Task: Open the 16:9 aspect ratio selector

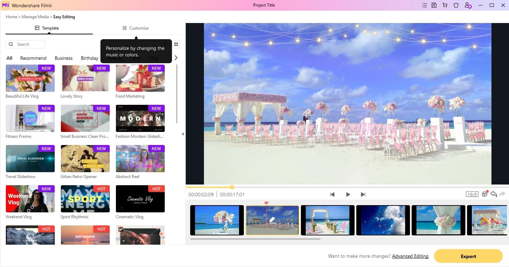Action: coord(472,194)
